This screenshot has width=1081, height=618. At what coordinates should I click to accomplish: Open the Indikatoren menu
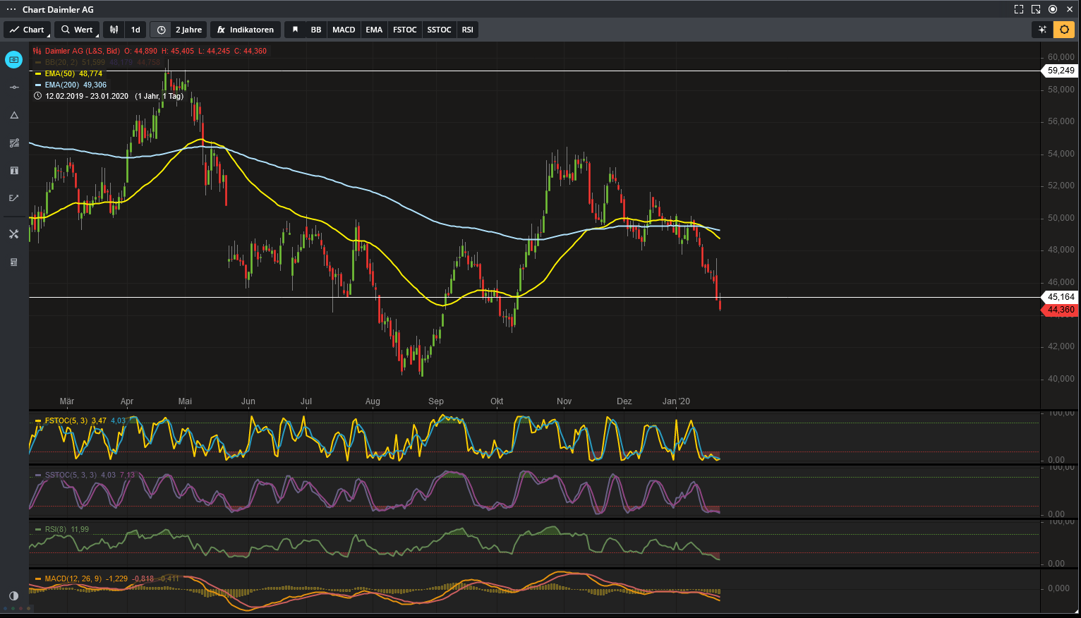pos(246,30)
